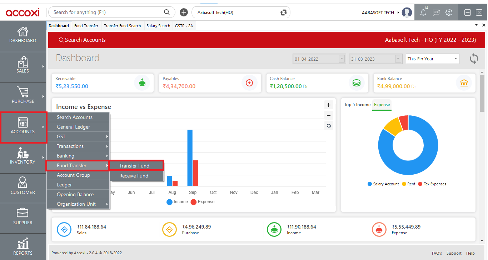Select General Ledger menu item
The width and height of the screenshot is (488, 260).
pos(78,127)
